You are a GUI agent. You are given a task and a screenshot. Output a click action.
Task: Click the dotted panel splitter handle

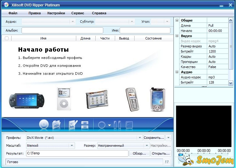pos(204,87)
